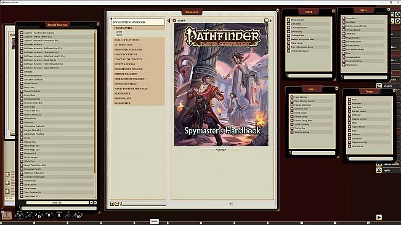Click the Spells list filter field
Viewport: 401px width, 225px height.
(x=314, y=153)
